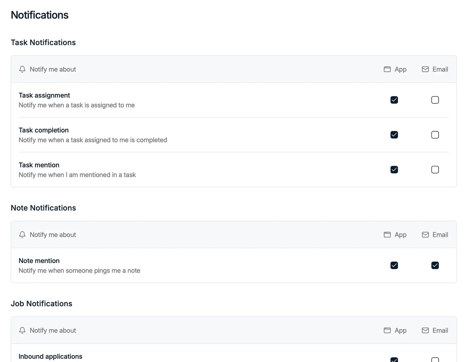The image size is (470, 362).
Task: Click the App window icon in Note Notifications header
Action: 387,235
